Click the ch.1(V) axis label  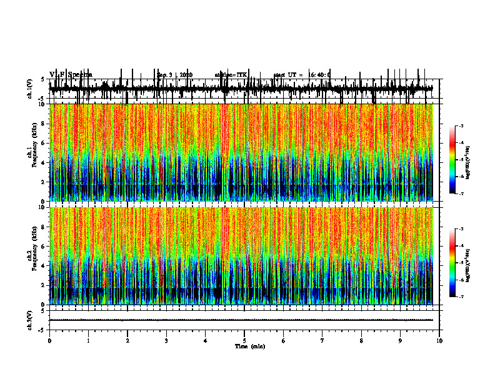pyautogui.click(x=30, y=89)
